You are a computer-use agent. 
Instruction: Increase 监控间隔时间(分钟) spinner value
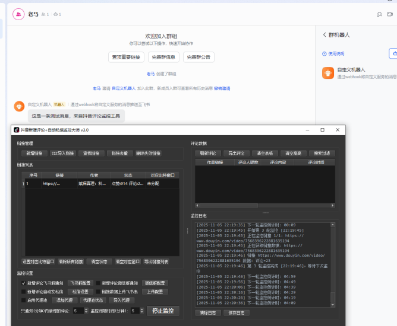[x=142, y=309]
